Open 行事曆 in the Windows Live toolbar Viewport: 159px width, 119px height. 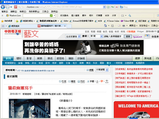[x=99, y=16]
